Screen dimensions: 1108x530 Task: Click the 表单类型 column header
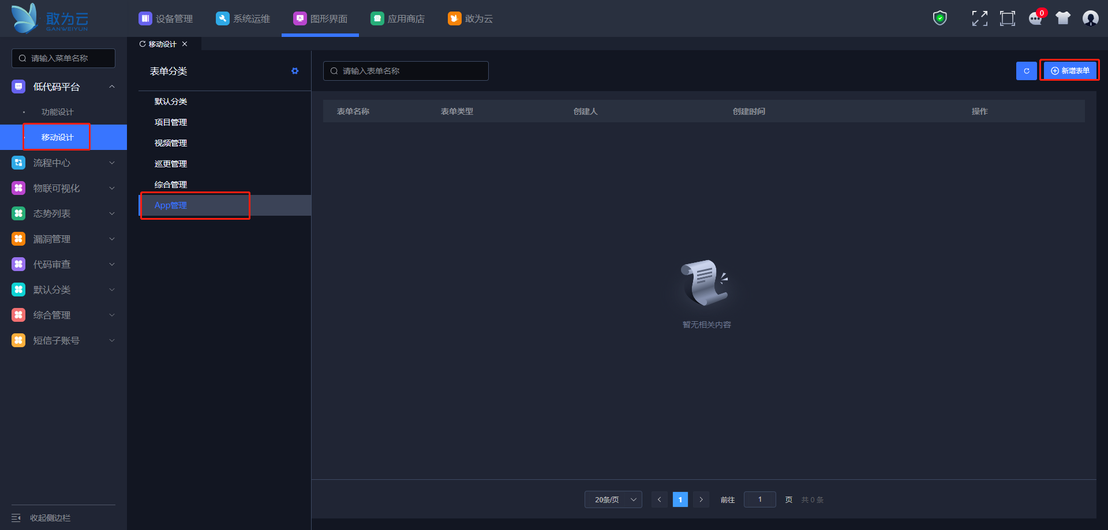[x=457, y=111]
